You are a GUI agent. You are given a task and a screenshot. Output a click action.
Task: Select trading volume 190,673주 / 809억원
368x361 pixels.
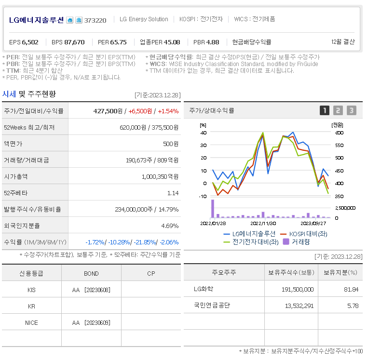tap(152, 160)
